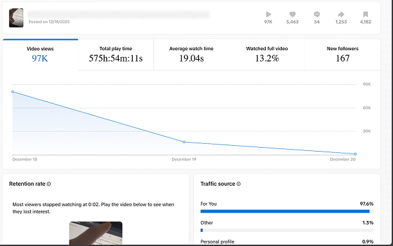Switch to Total play time tab
The image size is (393, 246).
(x=116, y=55)
